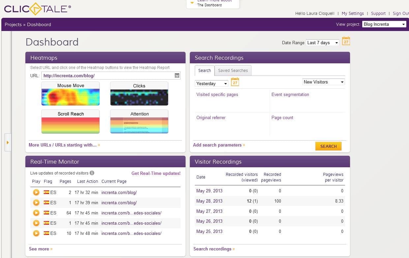Open the Mouse Move heatmap

point(71,94)
